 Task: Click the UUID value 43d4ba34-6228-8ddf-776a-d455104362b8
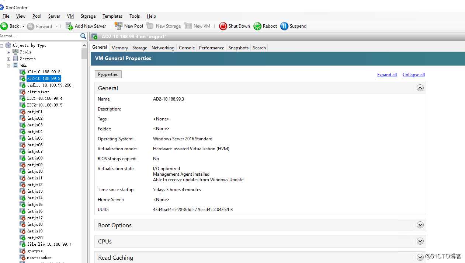(193, 210)
